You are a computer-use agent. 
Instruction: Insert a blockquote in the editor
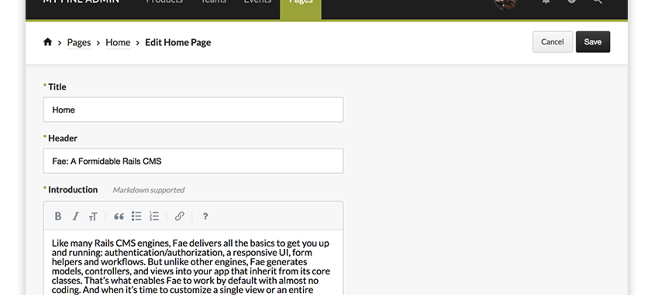[119, 216]
